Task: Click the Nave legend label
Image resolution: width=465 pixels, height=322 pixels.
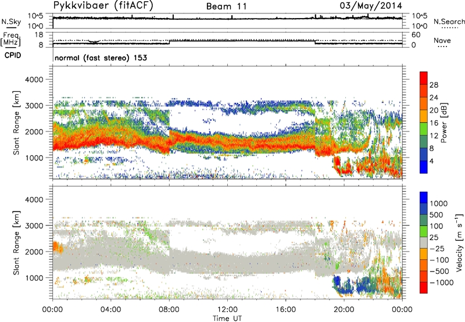Action: coord(442,40)
